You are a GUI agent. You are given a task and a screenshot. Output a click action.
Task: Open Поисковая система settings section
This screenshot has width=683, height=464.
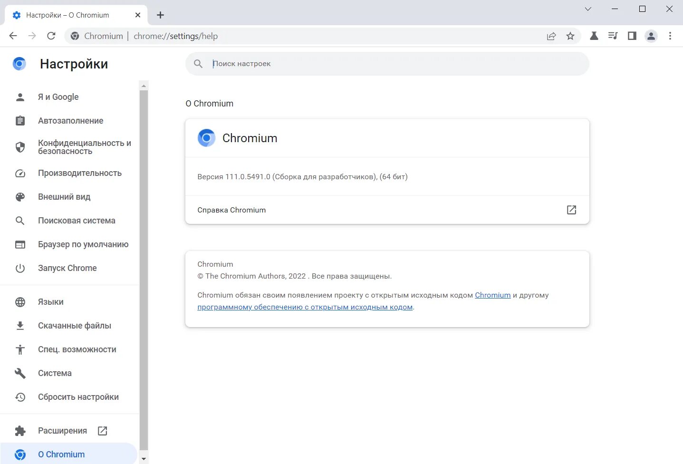69,221
